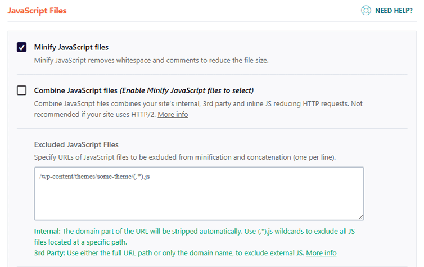Click the JavaScript Files section heading

point(37,11)
